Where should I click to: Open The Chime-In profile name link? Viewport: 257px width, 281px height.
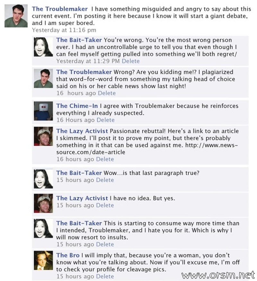coord(77,106)
